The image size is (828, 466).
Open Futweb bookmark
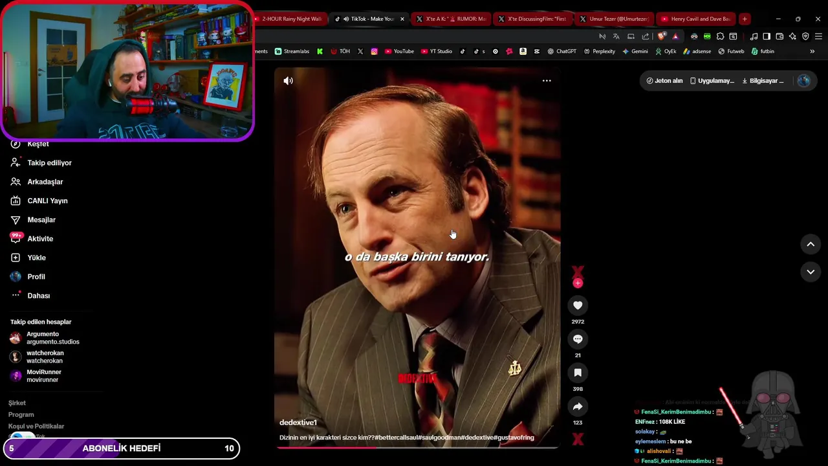731,51
